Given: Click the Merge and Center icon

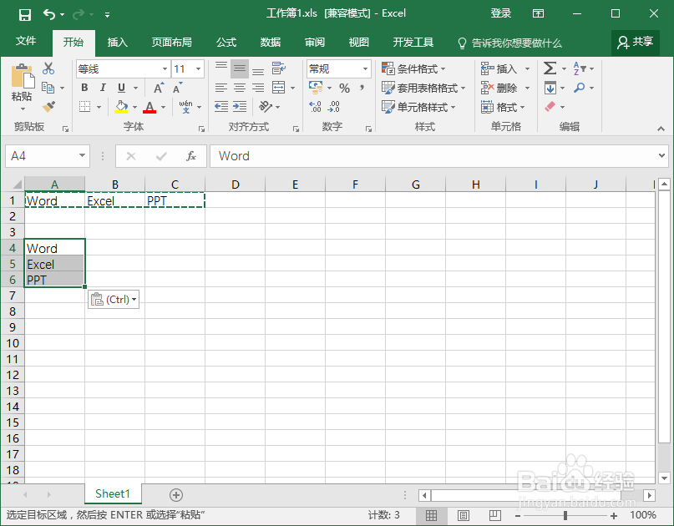Looking at the screenshot, I should pos(279,88).
